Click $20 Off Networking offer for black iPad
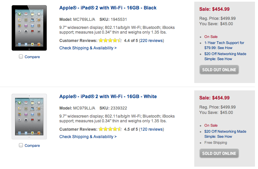258x169 pixels. coord(225,56)
